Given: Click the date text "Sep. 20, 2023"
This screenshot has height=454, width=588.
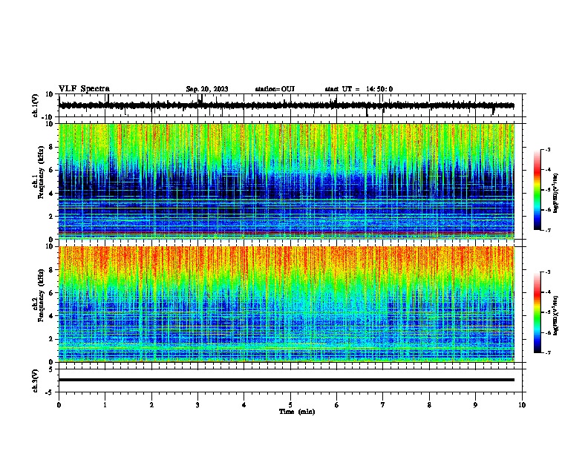Looking at the screenshot, I should pos(207,89).
